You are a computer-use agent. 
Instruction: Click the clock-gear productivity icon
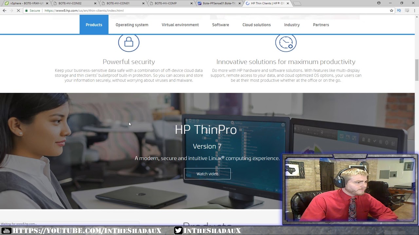(x=286, y=42)
